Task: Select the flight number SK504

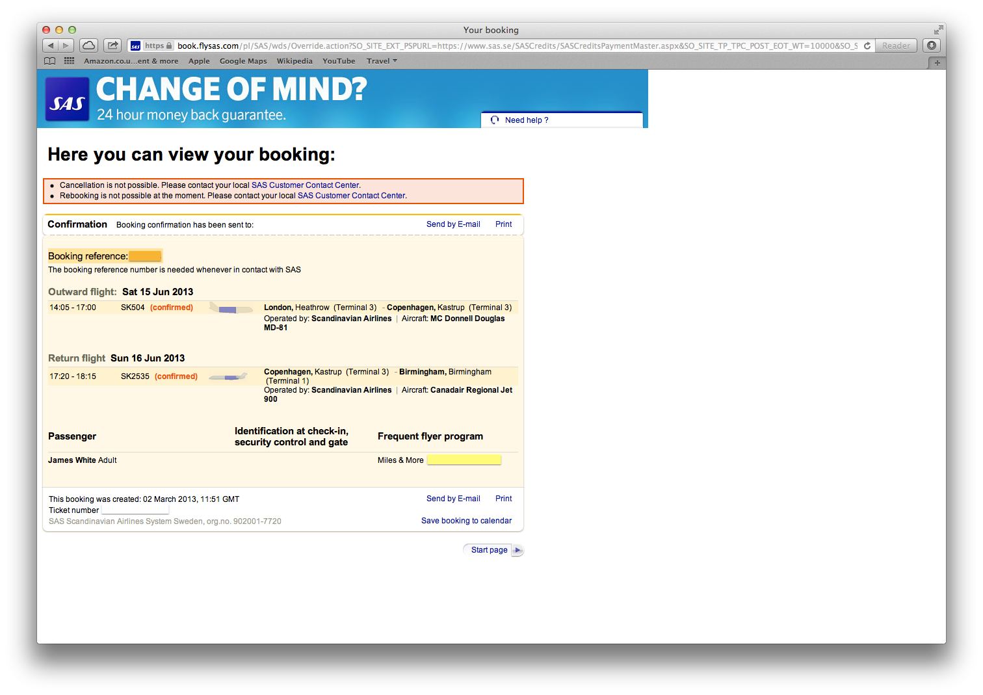Action: click(133, 308)
